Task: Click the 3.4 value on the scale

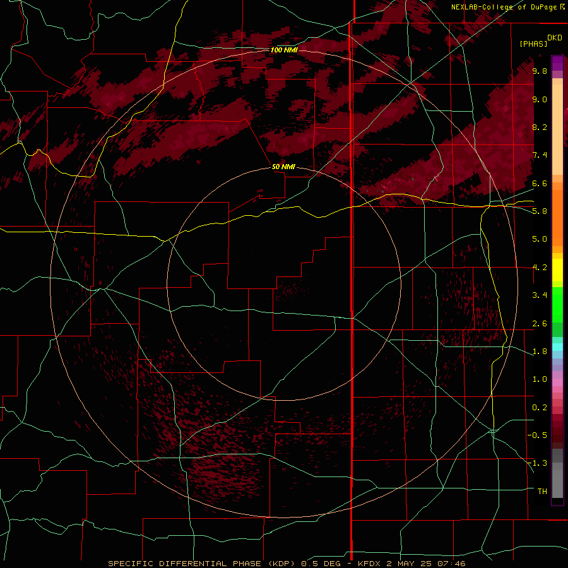Action: click(x=540, y=295)
